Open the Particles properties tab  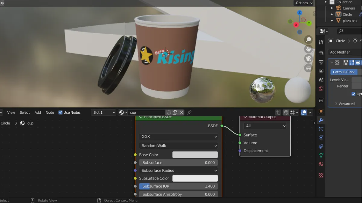click(x=321, y=129)
